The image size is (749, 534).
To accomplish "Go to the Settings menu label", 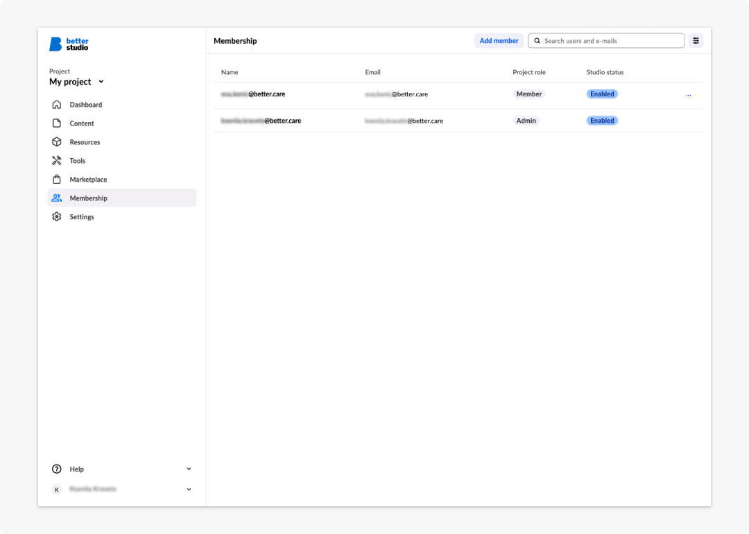I will click(82, 217).
